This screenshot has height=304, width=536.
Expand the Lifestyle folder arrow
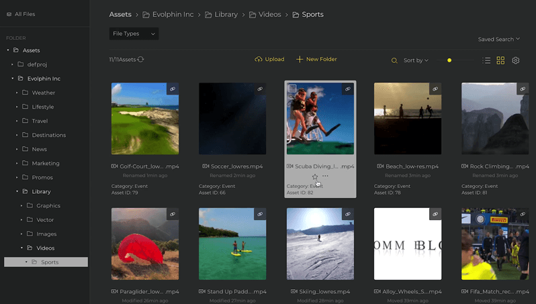click(x=17, y=107)
